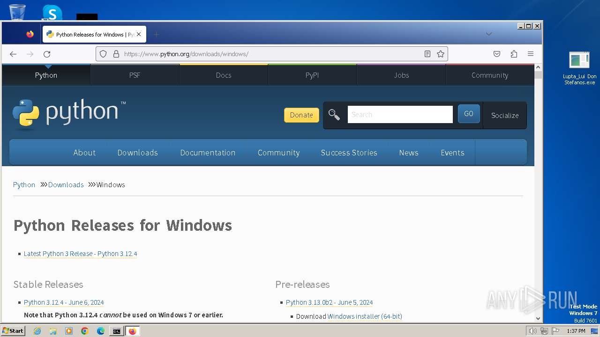Open Python 3.13.0b2 - June 5, 2024 link
This screenshot has height=337, width=600.
(x=330, y=302)
